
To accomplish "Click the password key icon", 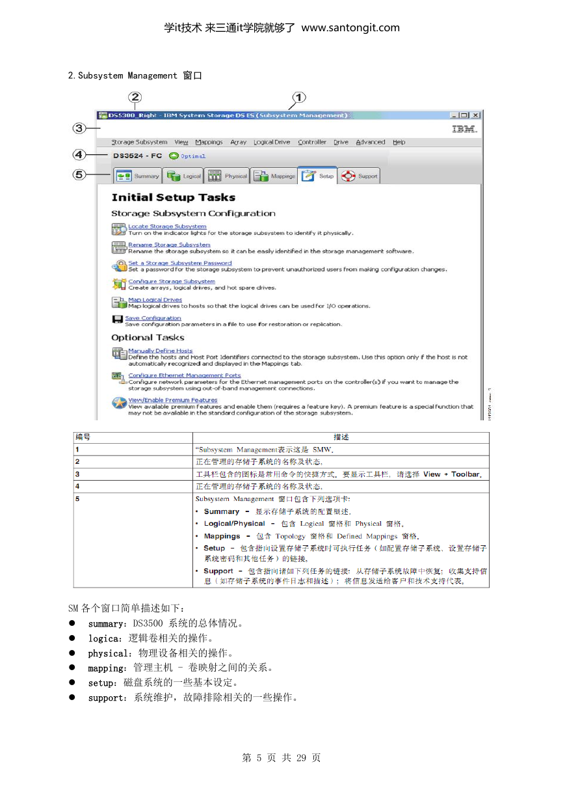I will click(x=119, y=265).
